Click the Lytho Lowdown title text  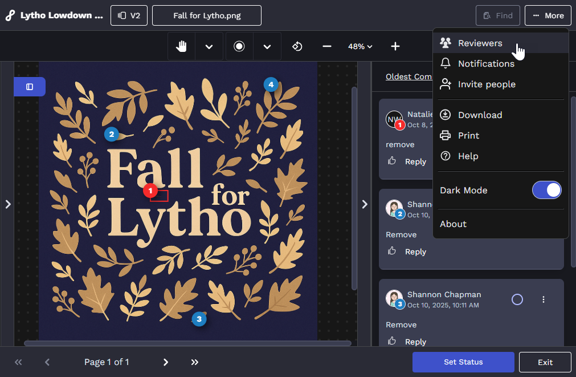point(62,15)
